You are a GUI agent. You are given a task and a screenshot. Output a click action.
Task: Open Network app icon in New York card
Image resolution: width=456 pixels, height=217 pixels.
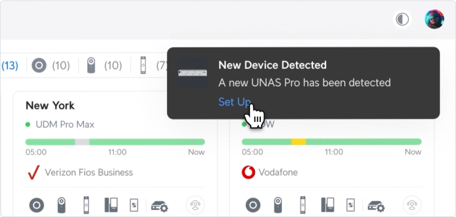click(36, 205)
